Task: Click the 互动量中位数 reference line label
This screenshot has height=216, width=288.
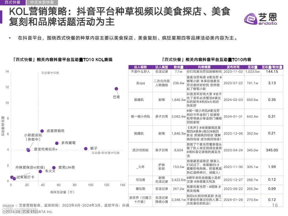Action: [x=50, y=73]
